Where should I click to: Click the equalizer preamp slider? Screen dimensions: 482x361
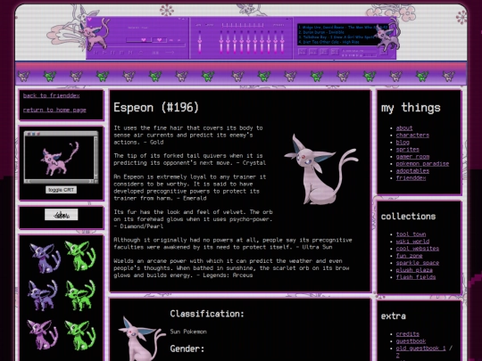coord(200,42)
